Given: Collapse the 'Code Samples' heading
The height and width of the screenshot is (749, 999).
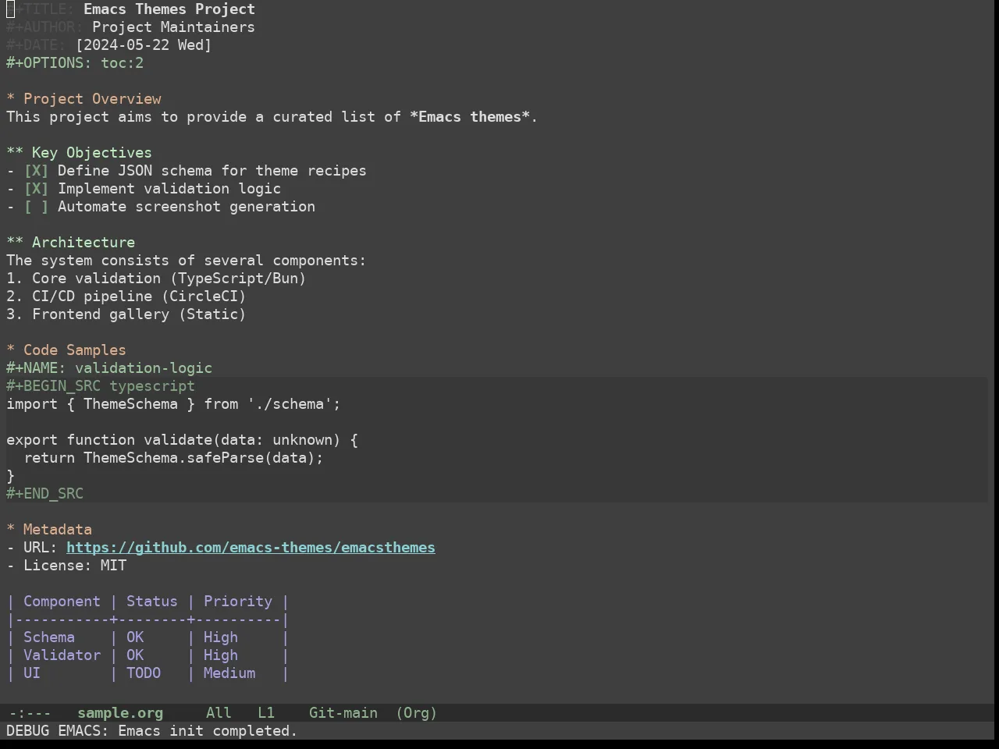Looking at the screenshot, I should tap(66, 350).
